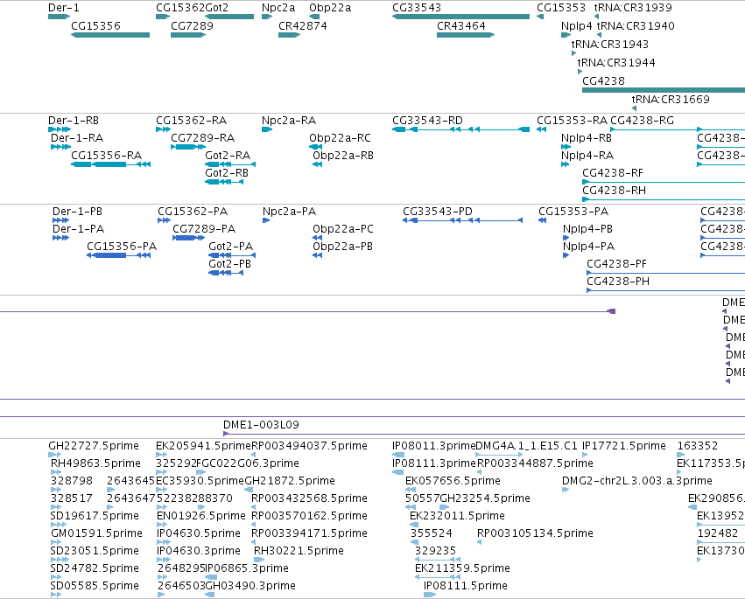Select the CG4238 gene bar
The width and height of the screenshot is (745, 599).
[x=664, y=90]
